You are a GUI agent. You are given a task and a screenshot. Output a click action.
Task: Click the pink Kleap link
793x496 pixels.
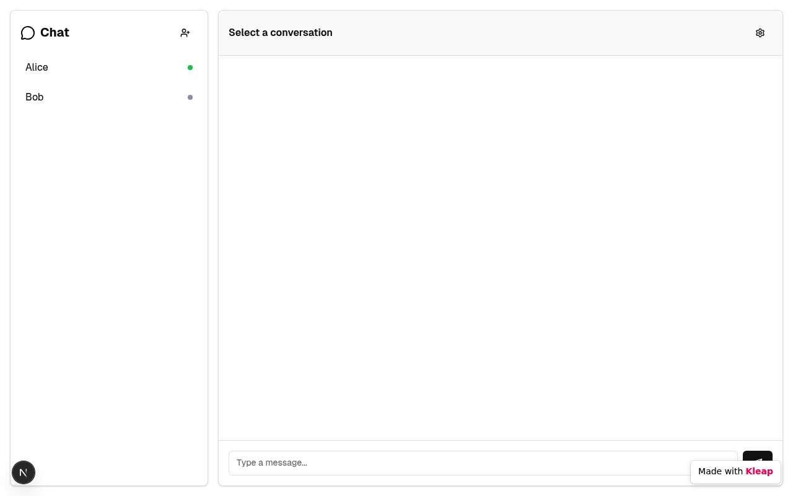pos(759,471)
